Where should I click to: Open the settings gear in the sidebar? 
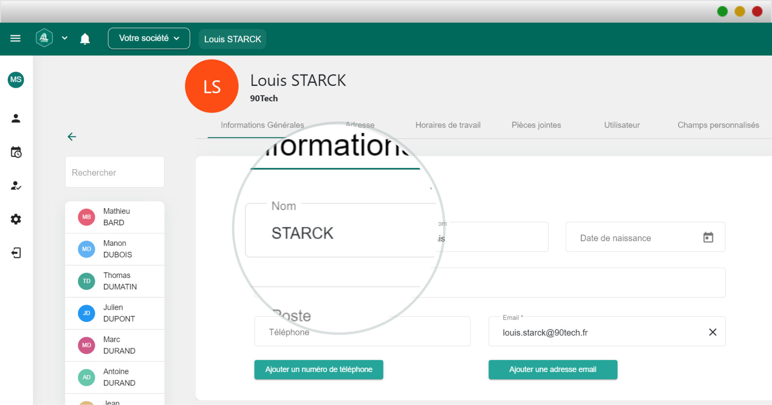pos(16,219)
